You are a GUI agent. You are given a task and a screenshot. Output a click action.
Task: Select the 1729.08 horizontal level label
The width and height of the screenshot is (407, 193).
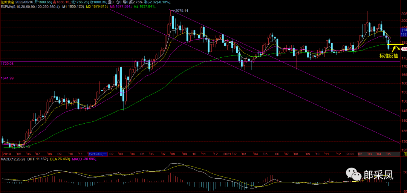pos(8,64)
